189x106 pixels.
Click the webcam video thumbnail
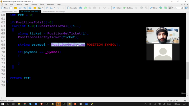click(x=163, y=35)
